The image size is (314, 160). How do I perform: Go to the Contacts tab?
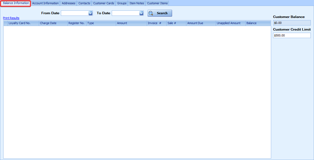point(84,3)
